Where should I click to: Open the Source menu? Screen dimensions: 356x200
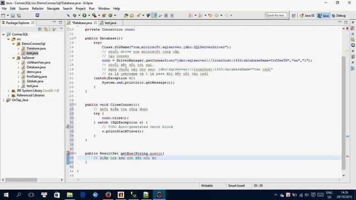click(x=23, y=9)
